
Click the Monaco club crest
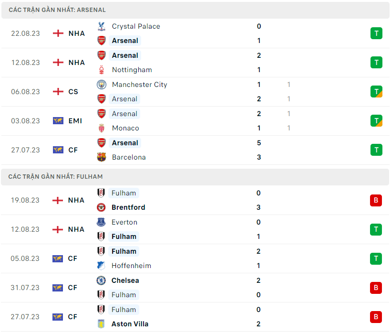[101, 128]
